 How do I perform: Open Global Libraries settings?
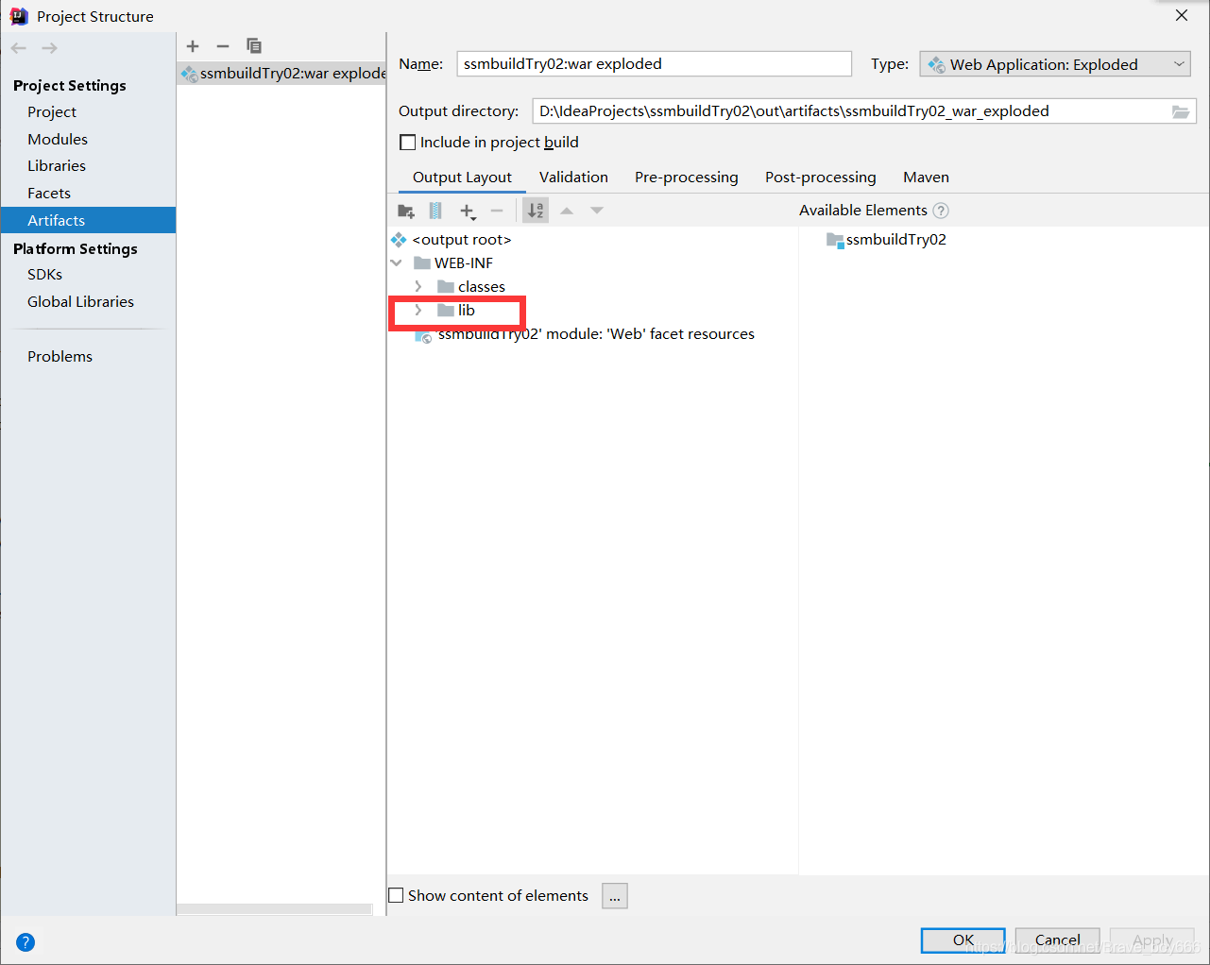tap(80, 302)
